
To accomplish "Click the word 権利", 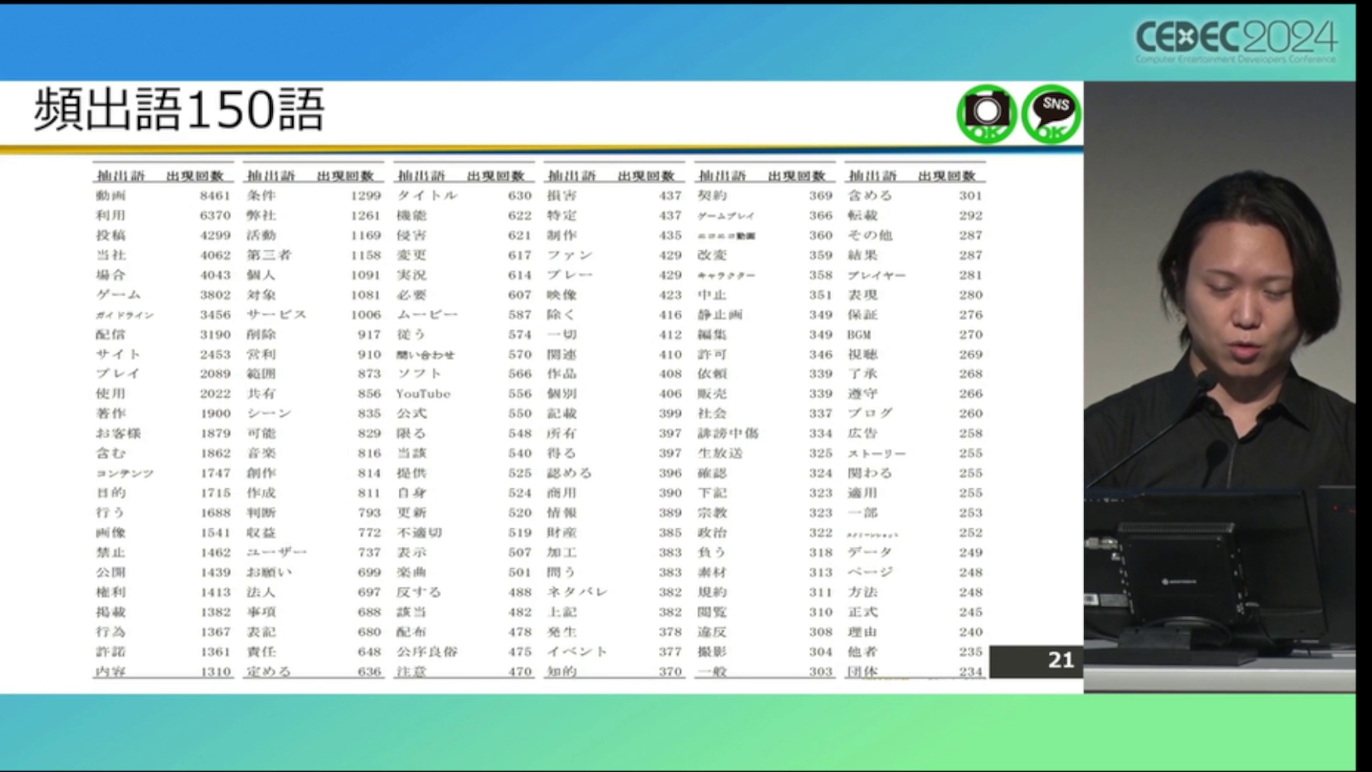I will pos(110,592).
